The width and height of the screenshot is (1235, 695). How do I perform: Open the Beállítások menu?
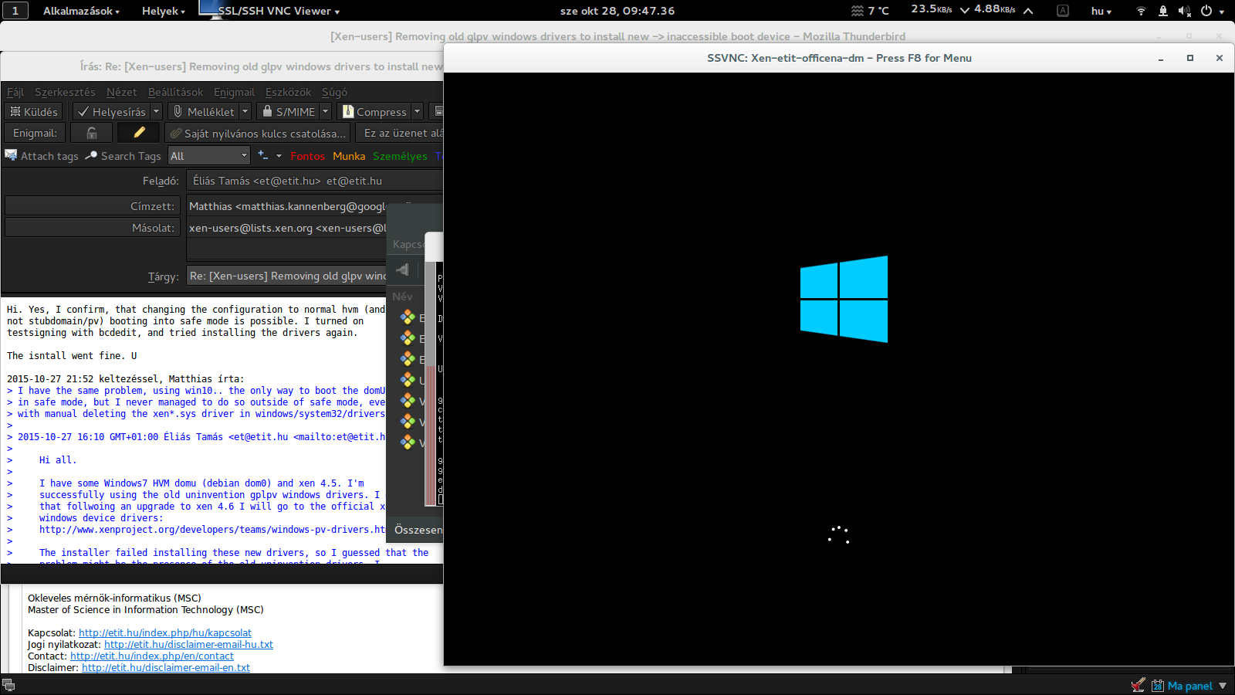point(175,92)
